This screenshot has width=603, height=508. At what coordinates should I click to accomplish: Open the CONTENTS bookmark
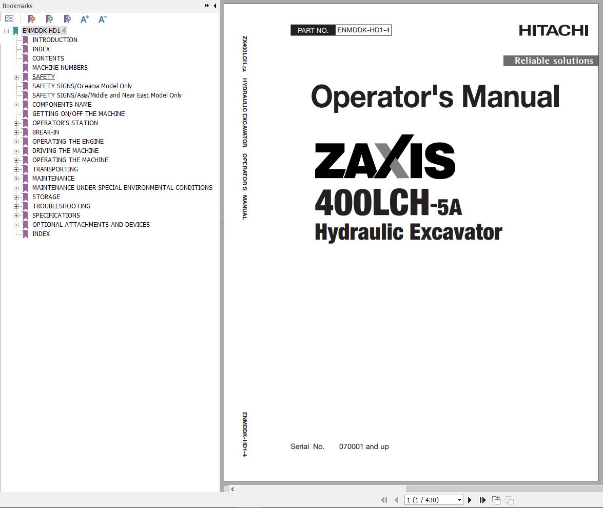coord(48,58)
